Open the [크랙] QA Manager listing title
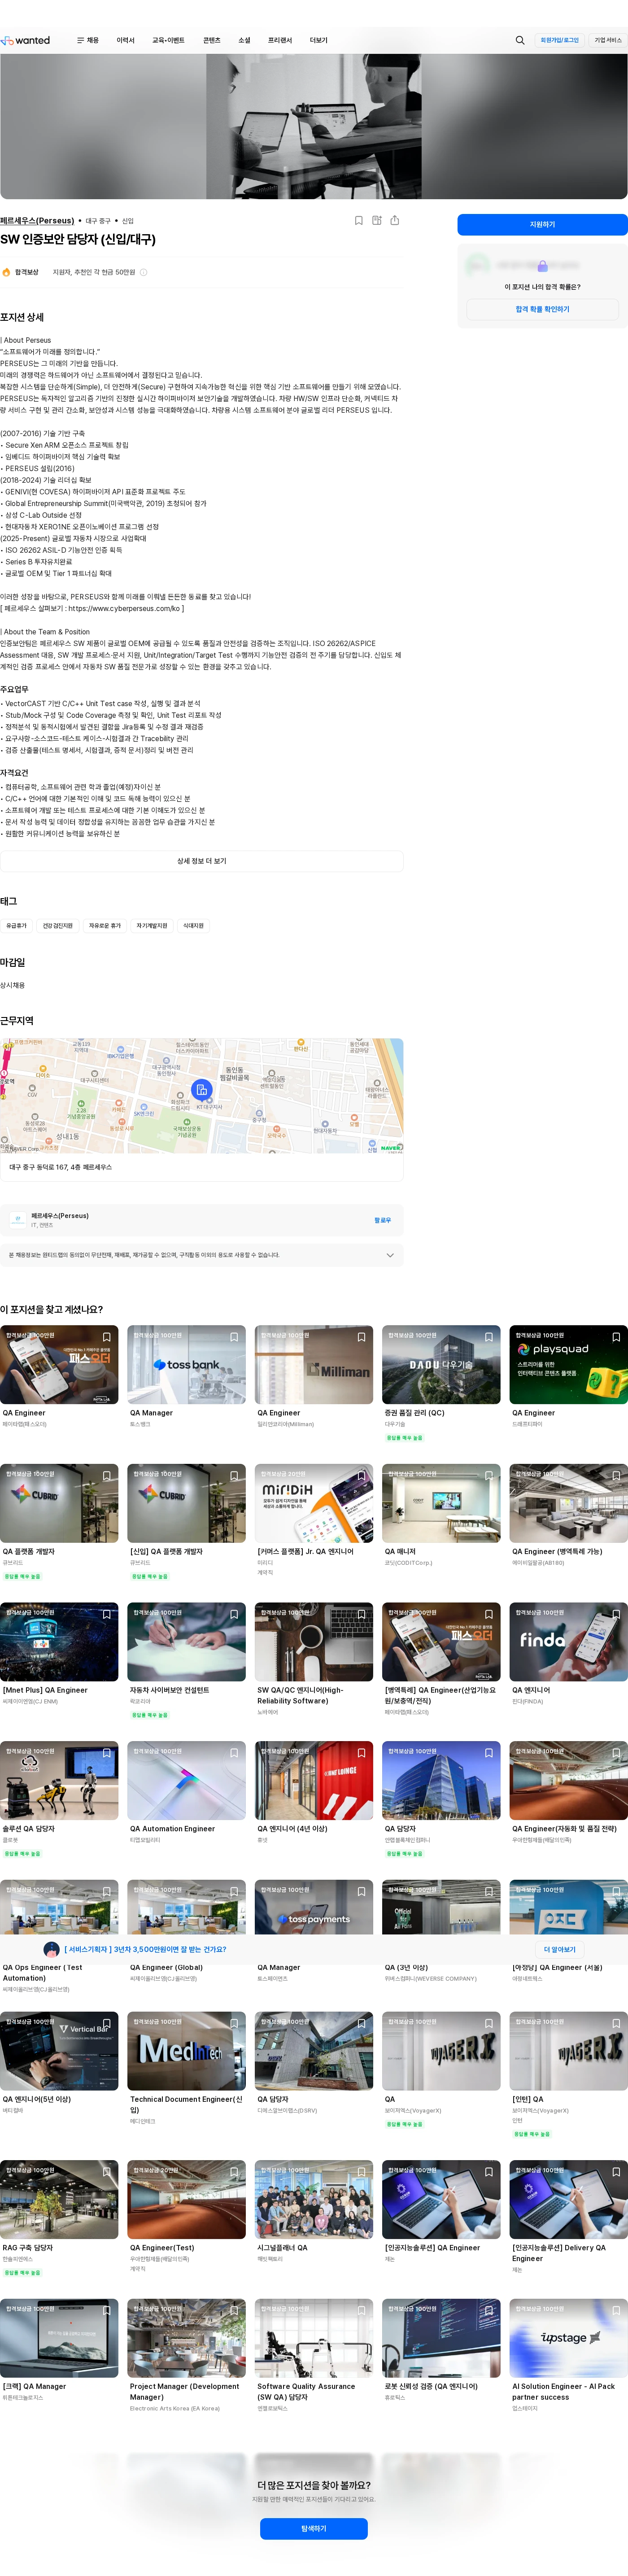Viewport: 628px width, 2576px height. tap(34, 2386)
